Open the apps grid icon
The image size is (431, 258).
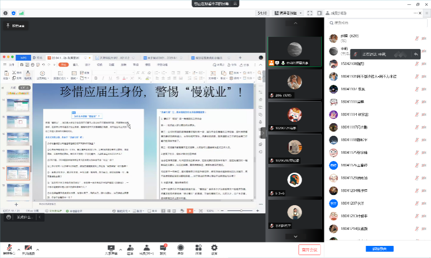pyautogui.click(x=198, y=248)
